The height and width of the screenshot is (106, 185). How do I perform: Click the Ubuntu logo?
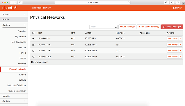9,8
